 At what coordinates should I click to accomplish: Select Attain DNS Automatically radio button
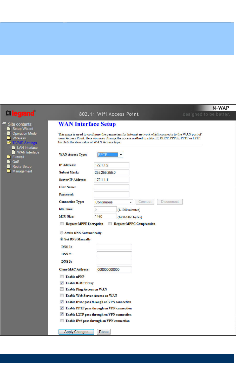pyautogui.click(x=62, y=233)
